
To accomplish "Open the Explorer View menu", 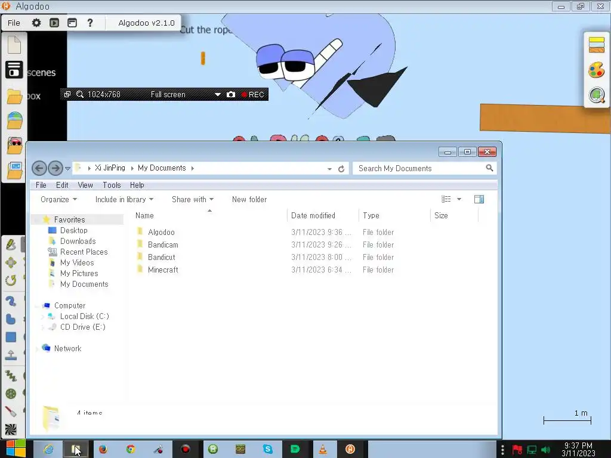I will click(x=85, y=185).
